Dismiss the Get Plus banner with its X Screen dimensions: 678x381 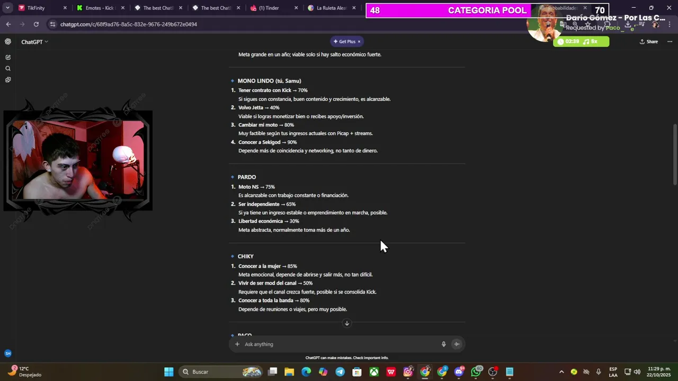[359, 42]
